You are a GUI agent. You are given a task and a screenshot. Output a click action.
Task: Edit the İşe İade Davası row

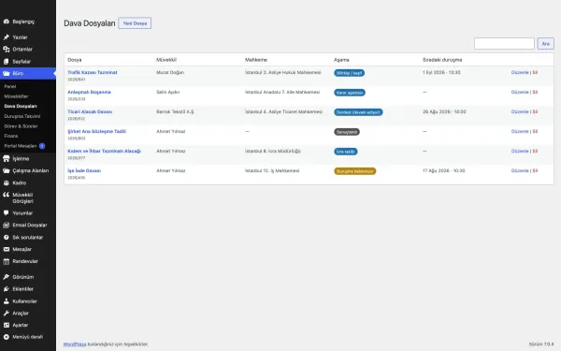click(520, 171)
